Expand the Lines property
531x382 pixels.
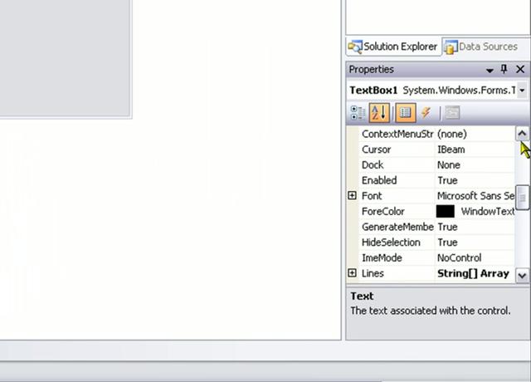pyautogui.click(x=352, y=273)
